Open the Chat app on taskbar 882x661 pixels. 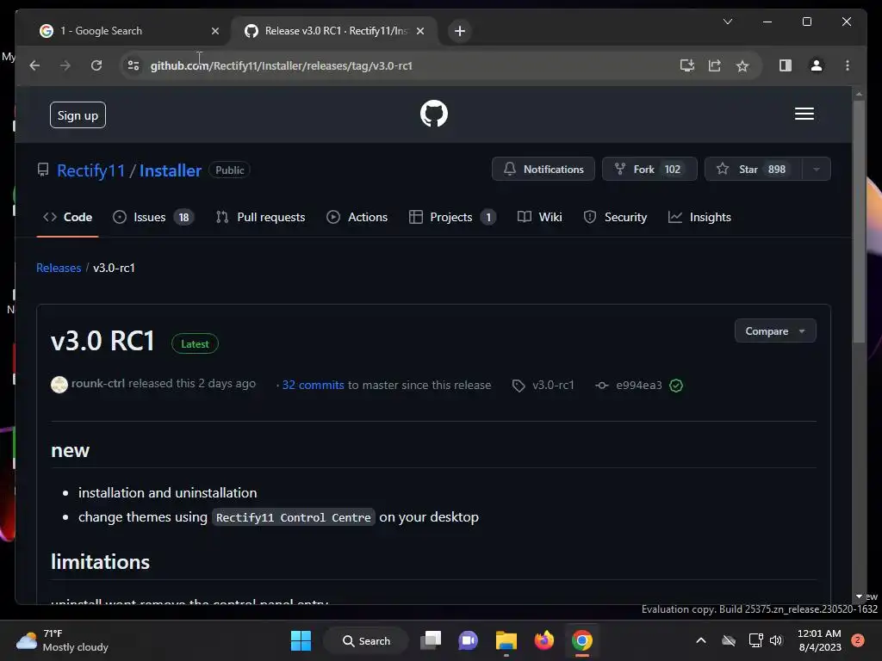(x=468, y=640)
